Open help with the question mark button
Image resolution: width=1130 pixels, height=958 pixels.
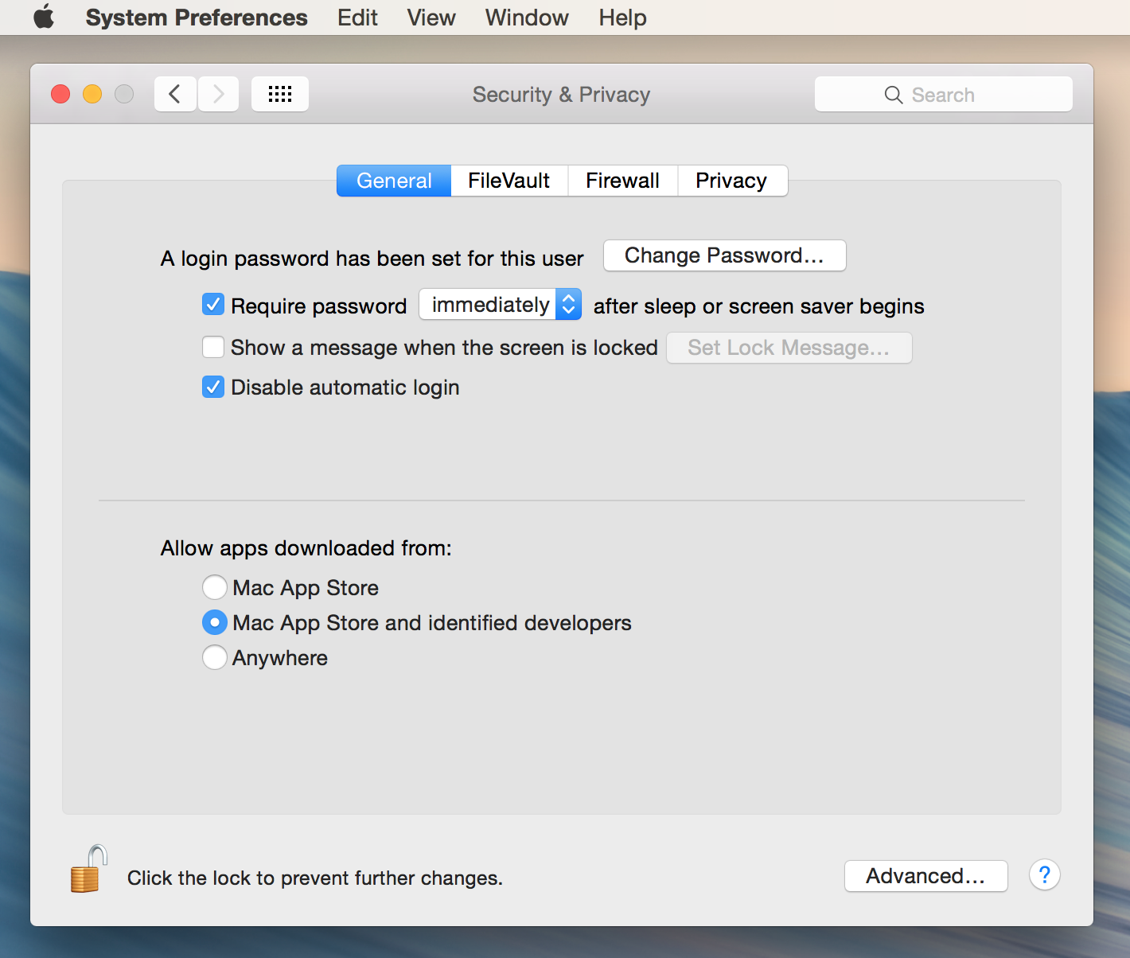coord(1044,875)
